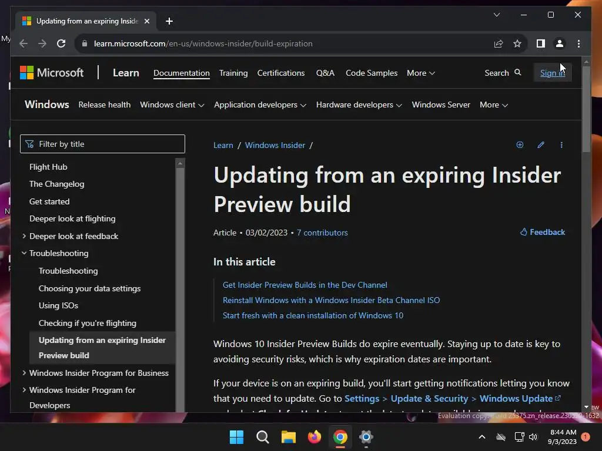Open The Changelog in sidebar
Screen dimensions: 602x451
(x=57, y=184)
